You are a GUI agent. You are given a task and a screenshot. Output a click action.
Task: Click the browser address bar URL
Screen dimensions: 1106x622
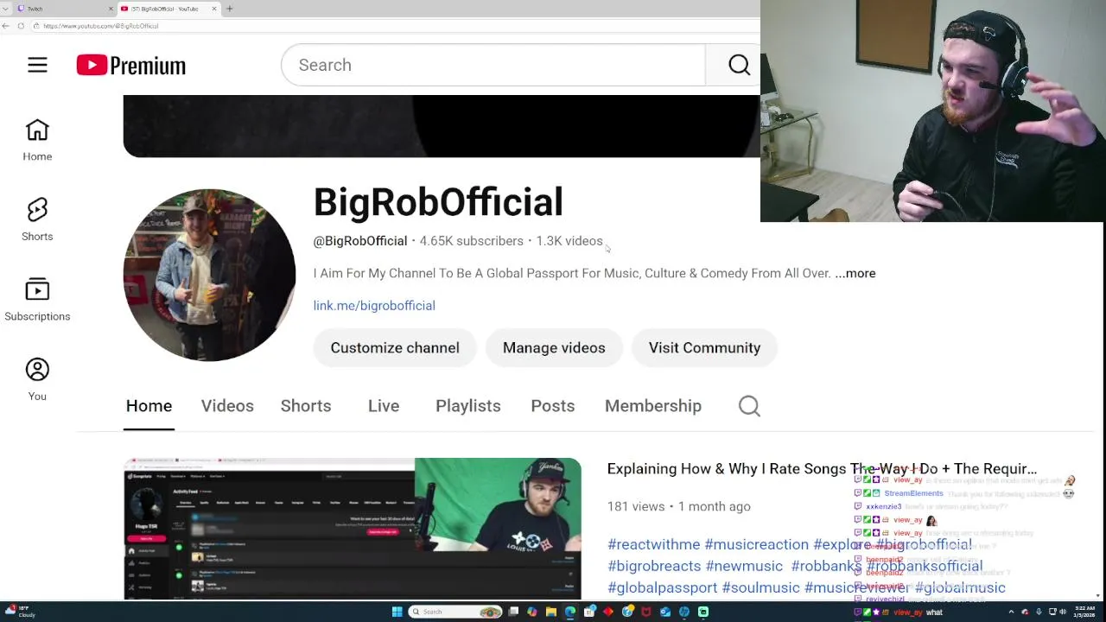pyautogui.click(x=100, y=26)
